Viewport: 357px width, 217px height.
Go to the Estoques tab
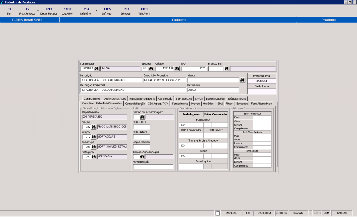[x=242, y=104]
